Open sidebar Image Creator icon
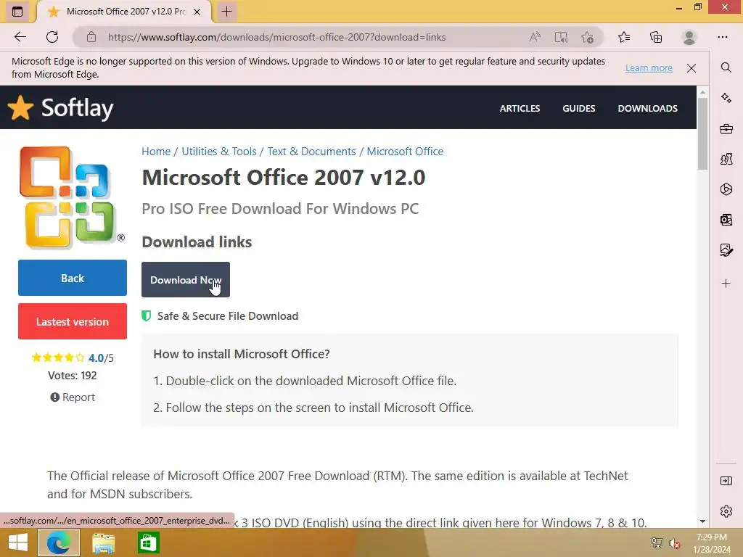The width and height of the screenshot is (743, 557). [726, 249]
